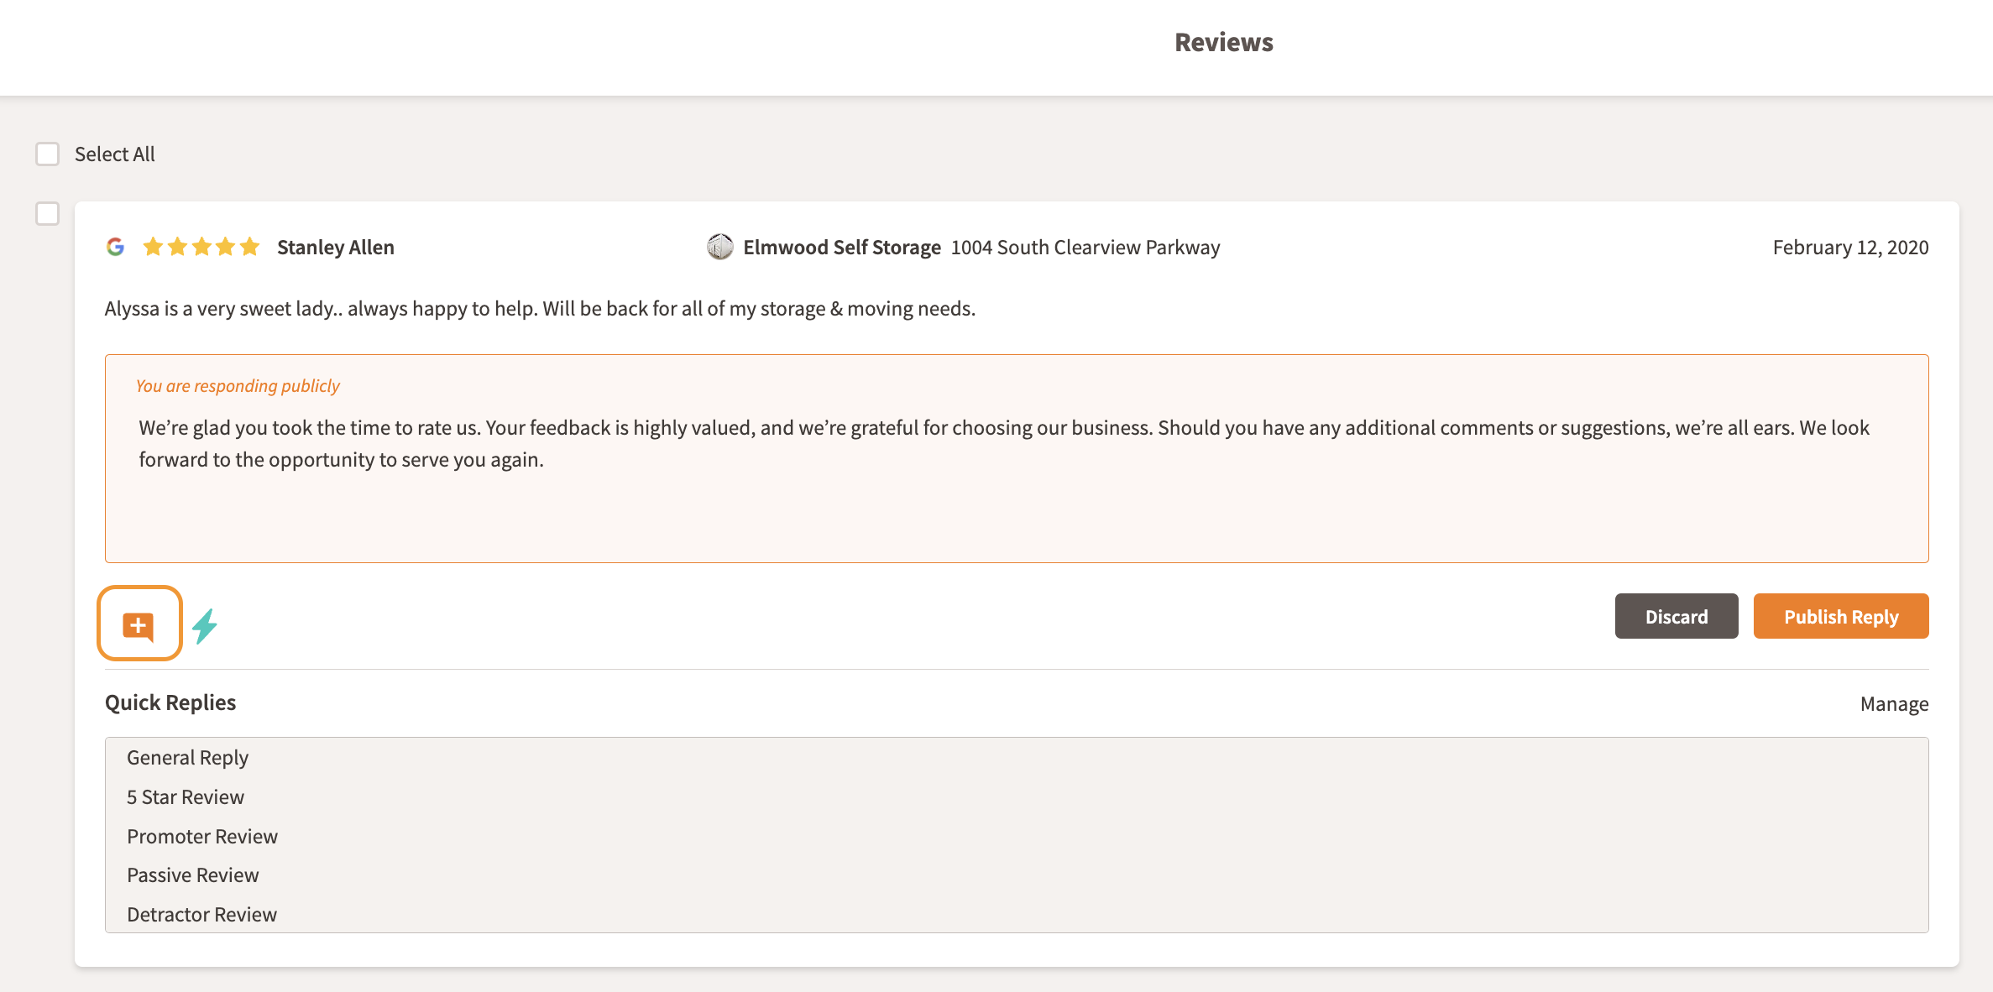This screenshot has height=992, width=1993.
Task: Choose the Detractor Review quick reply
Action: coord(202,915)
